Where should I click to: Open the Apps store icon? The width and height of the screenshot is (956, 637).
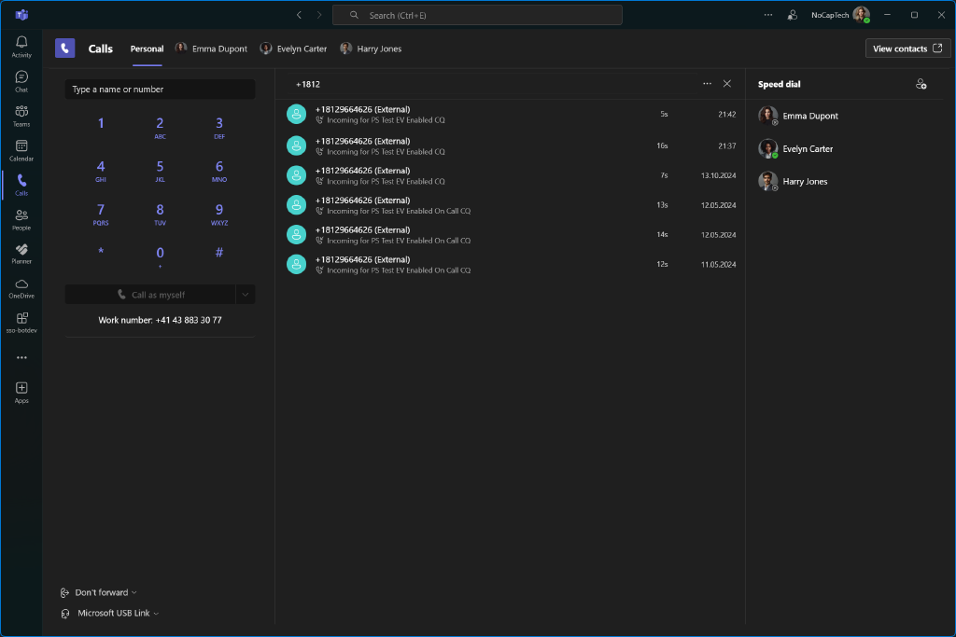(21, 392)
